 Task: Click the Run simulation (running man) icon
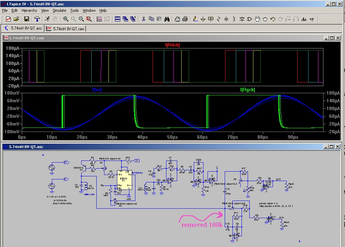click(47, 19)
